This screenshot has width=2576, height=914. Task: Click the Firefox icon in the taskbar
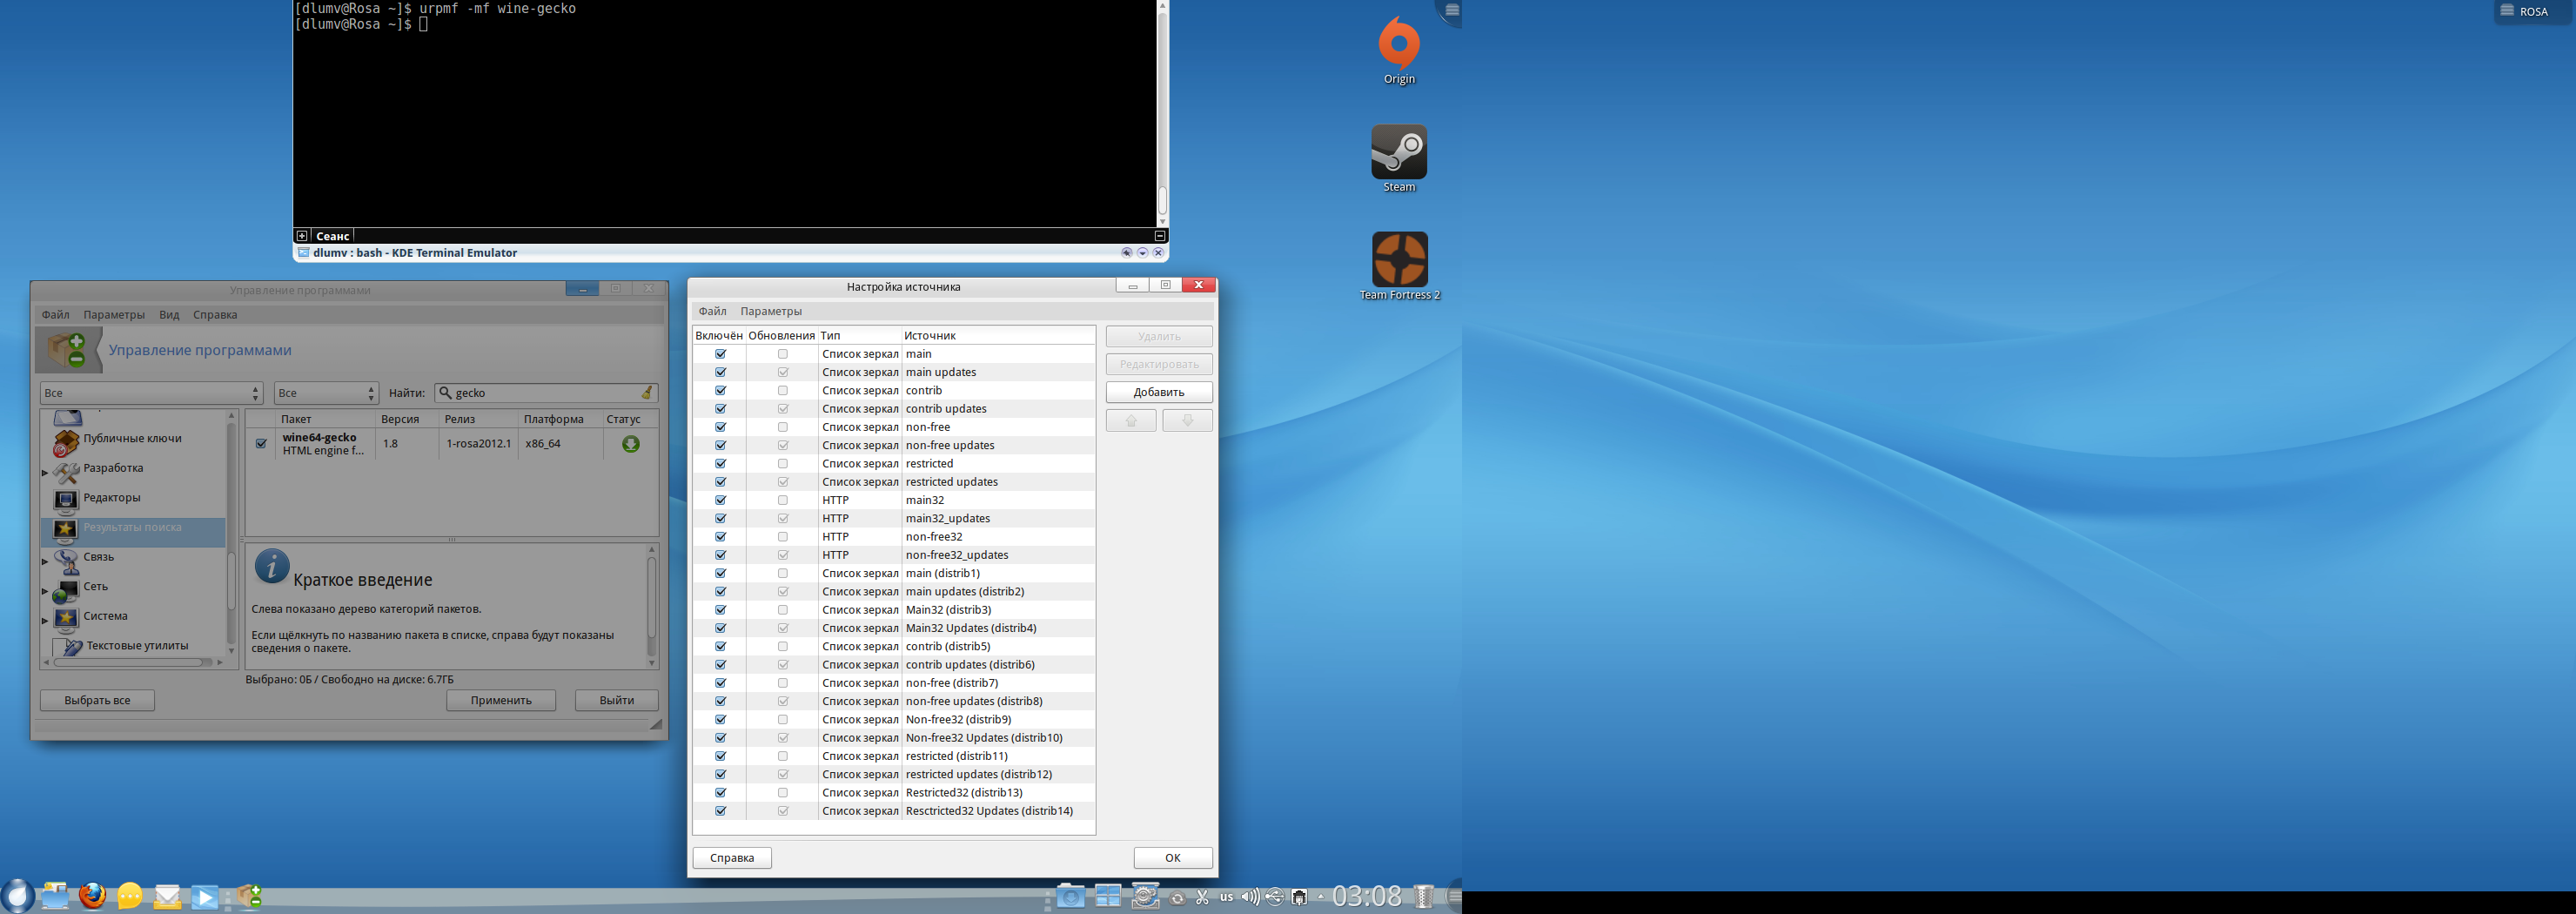[92, 896]
